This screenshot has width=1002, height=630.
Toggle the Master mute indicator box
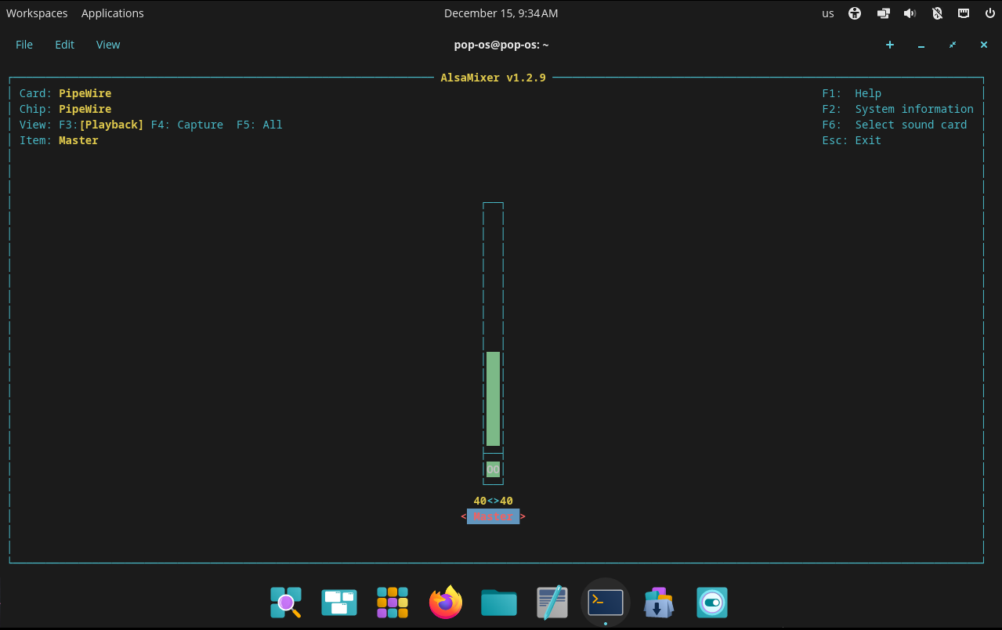[x=493, y=469]
